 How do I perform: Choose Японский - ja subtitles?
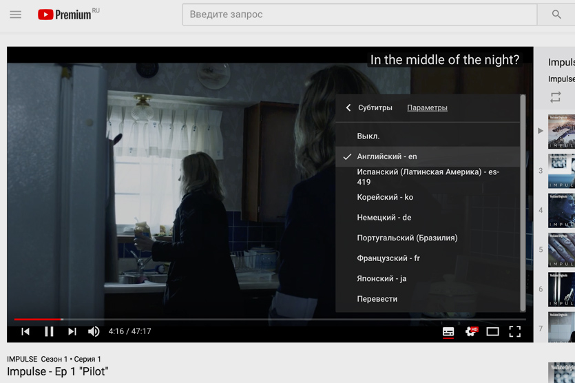[428, 278]
